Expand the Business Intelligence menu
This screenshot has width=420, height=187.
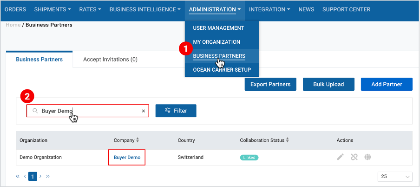(145, 9)
